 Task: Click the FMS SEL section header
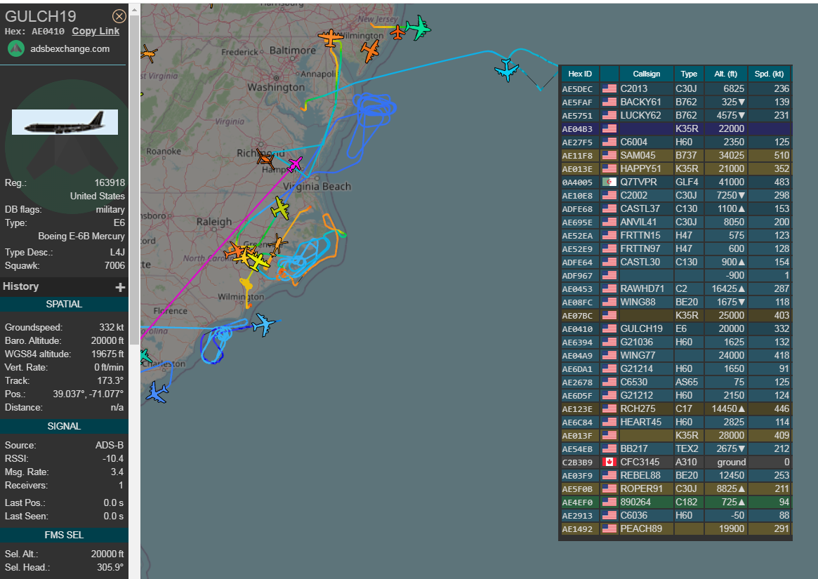[64, 535]
